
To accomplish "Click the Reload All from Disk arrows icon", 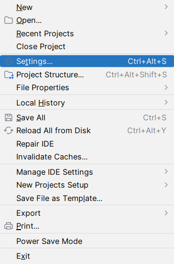I will (x=9, y=130).
